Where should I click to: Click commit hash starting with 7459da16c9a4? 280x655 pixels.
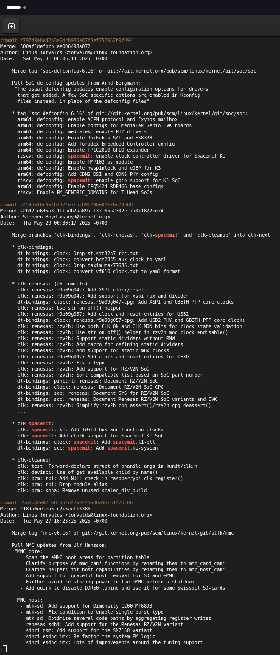click(76, 205)
